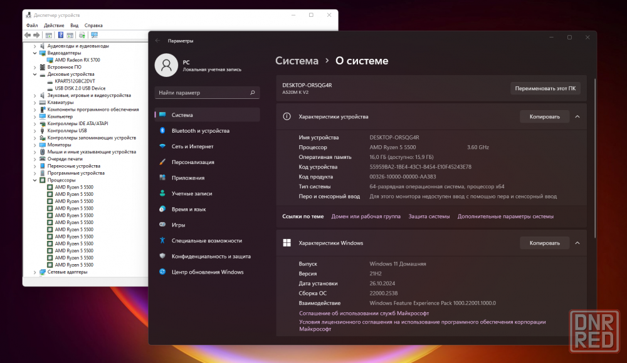Image resolution: width=627 pixels, height=363 pixels.
Task: Click the search magnifier icon in Найти параметр
Action: (x=252, y=93)
